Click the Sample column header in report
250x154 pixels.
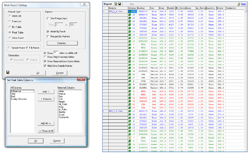pos(118,8)
